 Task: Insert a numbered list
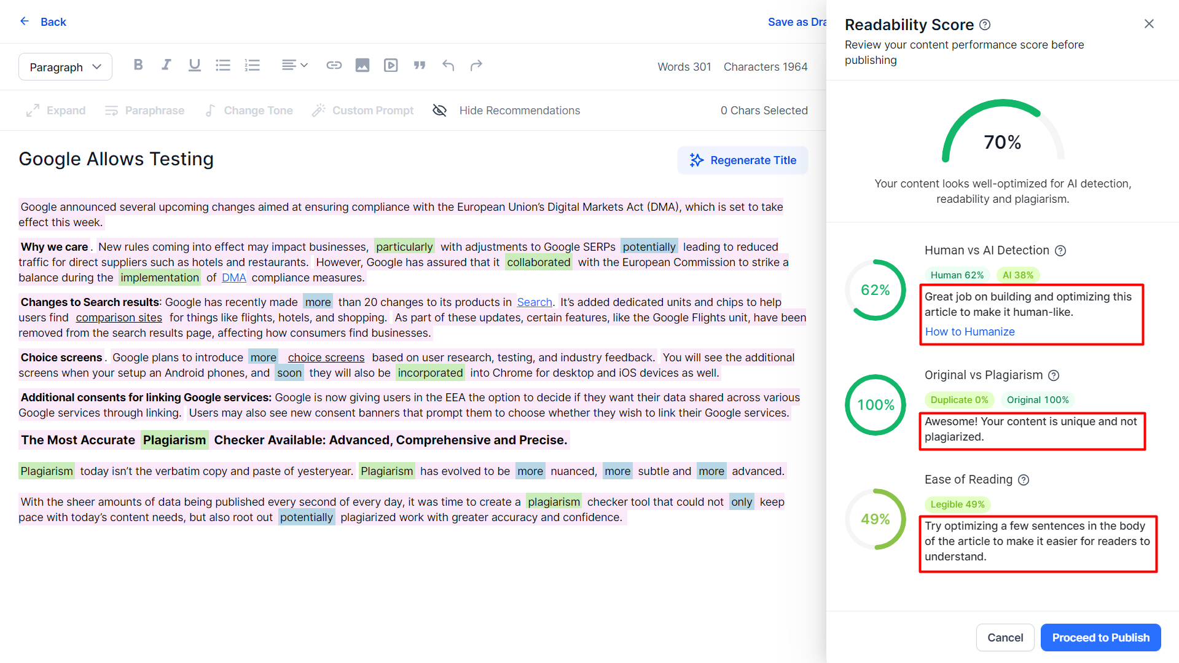[x=253, y=65]
